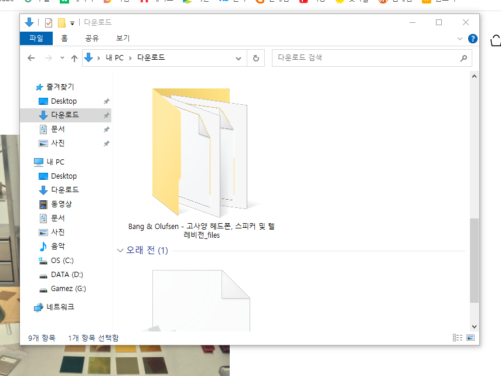
Task: Expand the ribbon with the chevron
Action: (x=460, y=39)
